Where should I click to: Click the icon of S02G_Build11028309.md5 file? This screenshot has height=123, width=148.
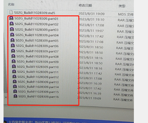[x=11, y=12]
